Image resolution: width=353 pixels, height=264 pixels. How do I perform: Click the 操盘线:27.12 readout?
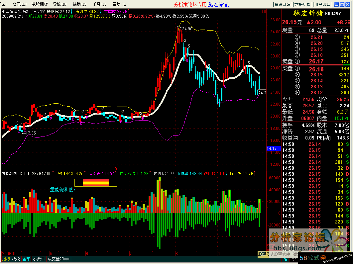[59, 12]
